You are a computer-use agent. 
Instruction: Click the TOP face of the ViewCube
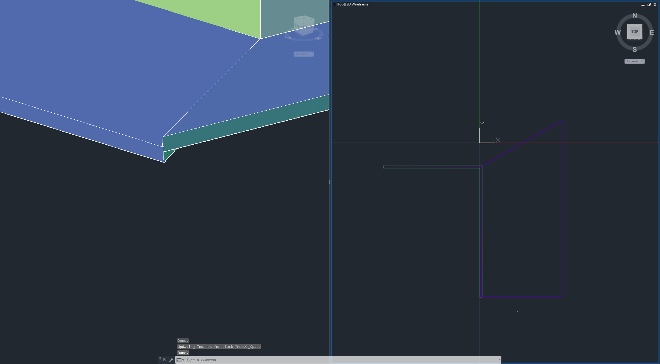634,31
